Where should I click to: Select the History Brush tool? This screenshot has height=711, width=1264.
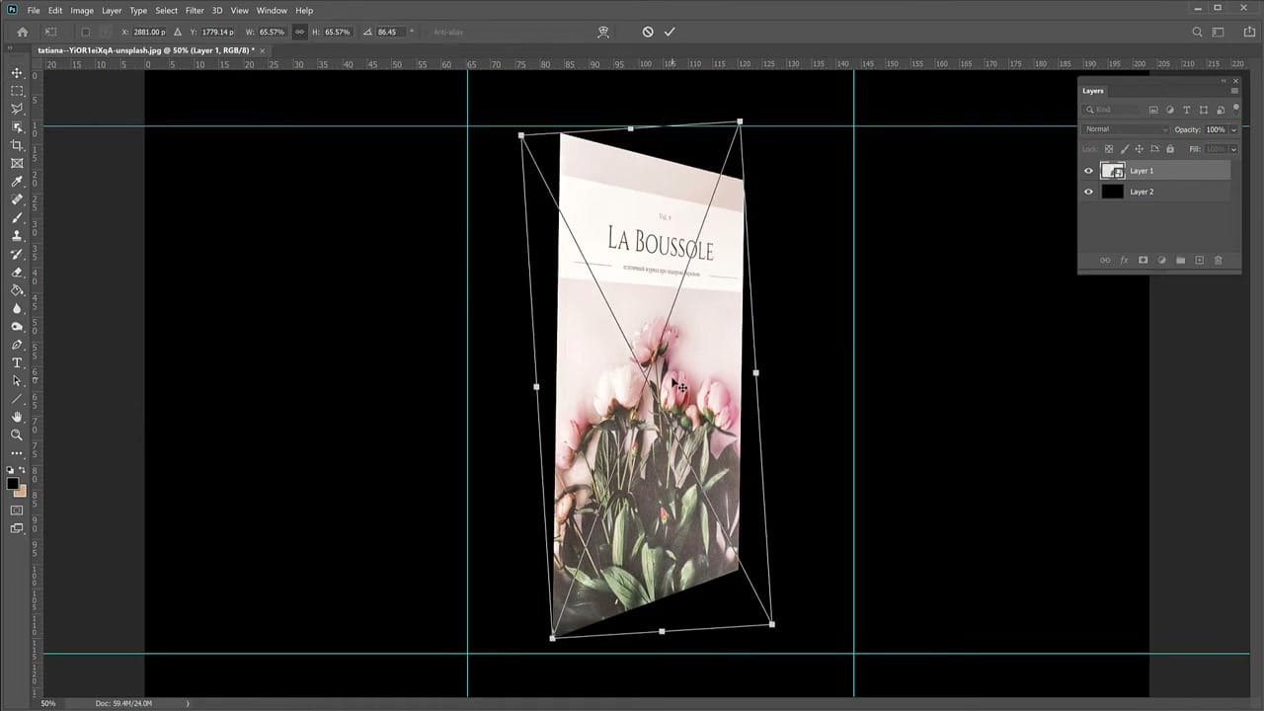click(17, 254)
